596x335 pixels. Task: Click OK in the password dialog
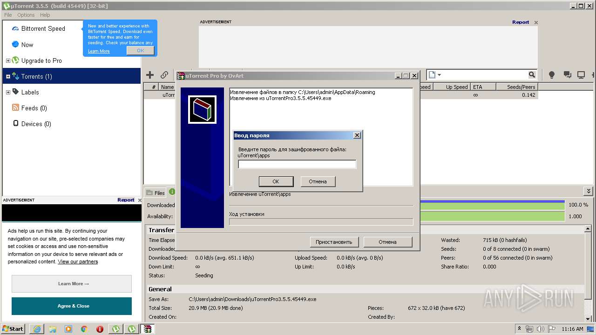(x=276, y=181)
